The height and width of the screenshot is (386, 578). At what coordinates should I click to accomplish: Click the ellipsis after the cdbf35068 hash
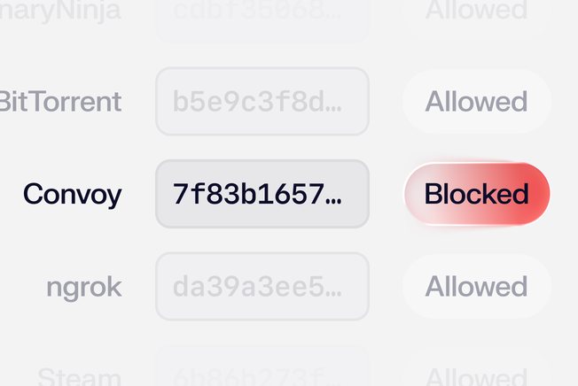point(333,16)
